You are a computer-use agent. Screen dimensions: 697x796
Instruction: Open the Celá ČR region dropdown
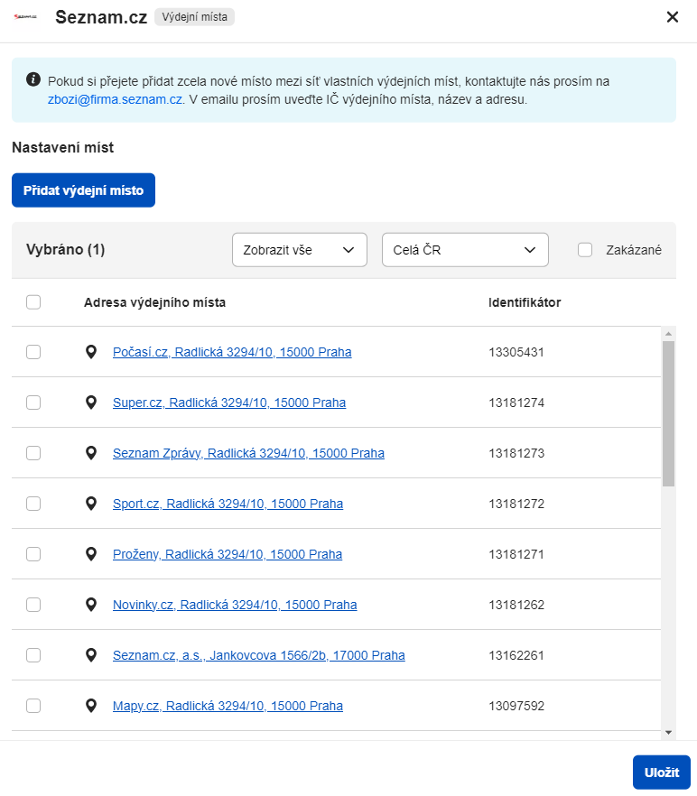pyautogui.click(x=465, y=250)
